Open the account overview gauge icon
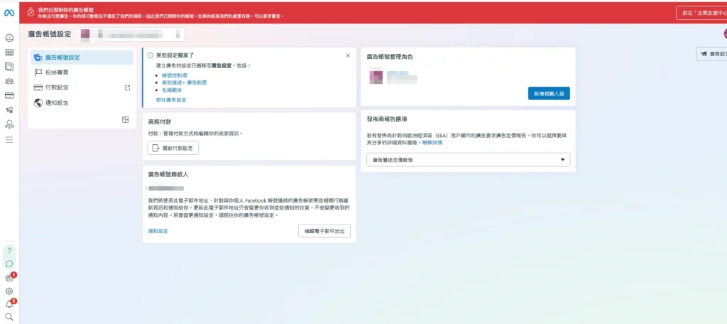This screenshot has width=727, height=324. 9,38
